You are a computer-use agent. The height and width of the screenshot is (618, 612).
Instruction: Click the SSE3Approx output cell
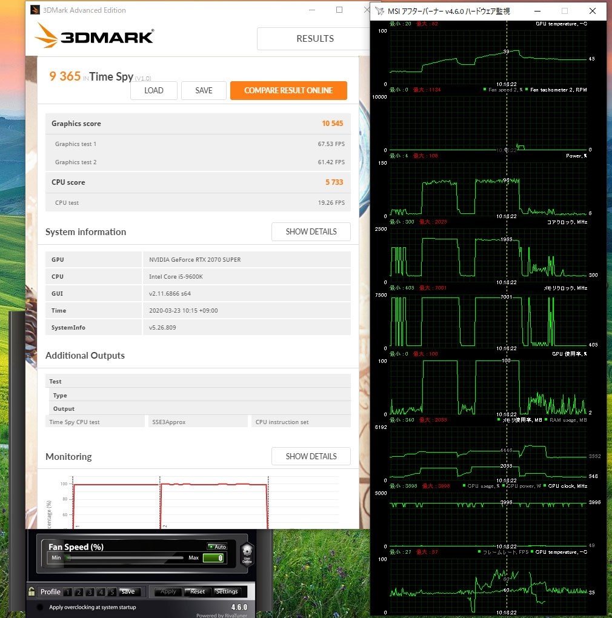click(198, 422)
